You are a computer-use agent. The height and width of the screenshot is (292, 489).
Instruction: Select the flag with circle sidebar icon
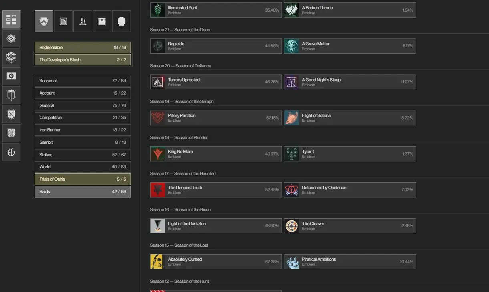click(x=11, y=76)
